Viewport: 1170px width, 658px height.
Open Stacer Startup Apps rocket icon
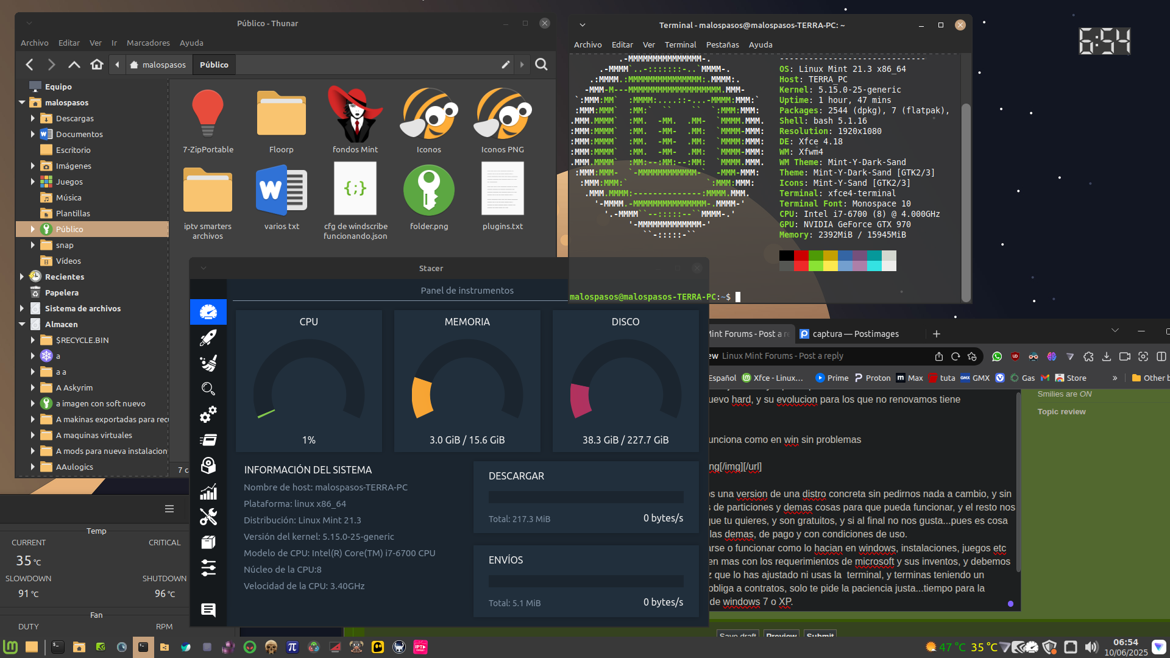208,338
